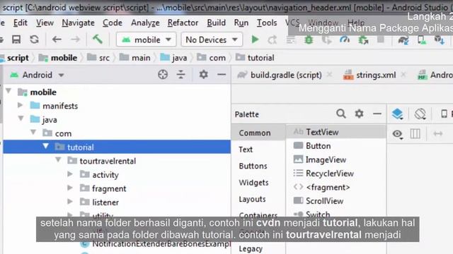The height and width of the screenshot is (254, 453).
Task: Open the design surface layers icon
Action: 398,114
